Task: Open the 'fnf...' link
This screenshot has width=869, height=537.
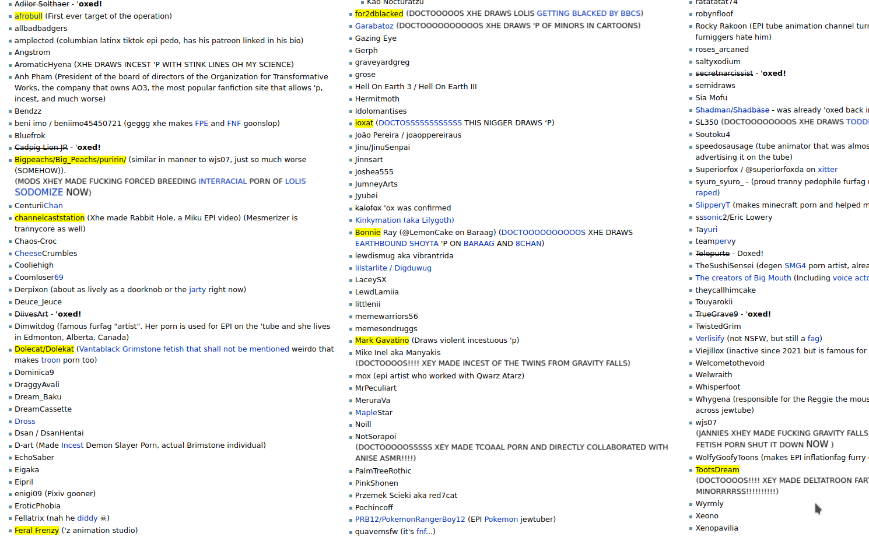Action: pos(425,531)
